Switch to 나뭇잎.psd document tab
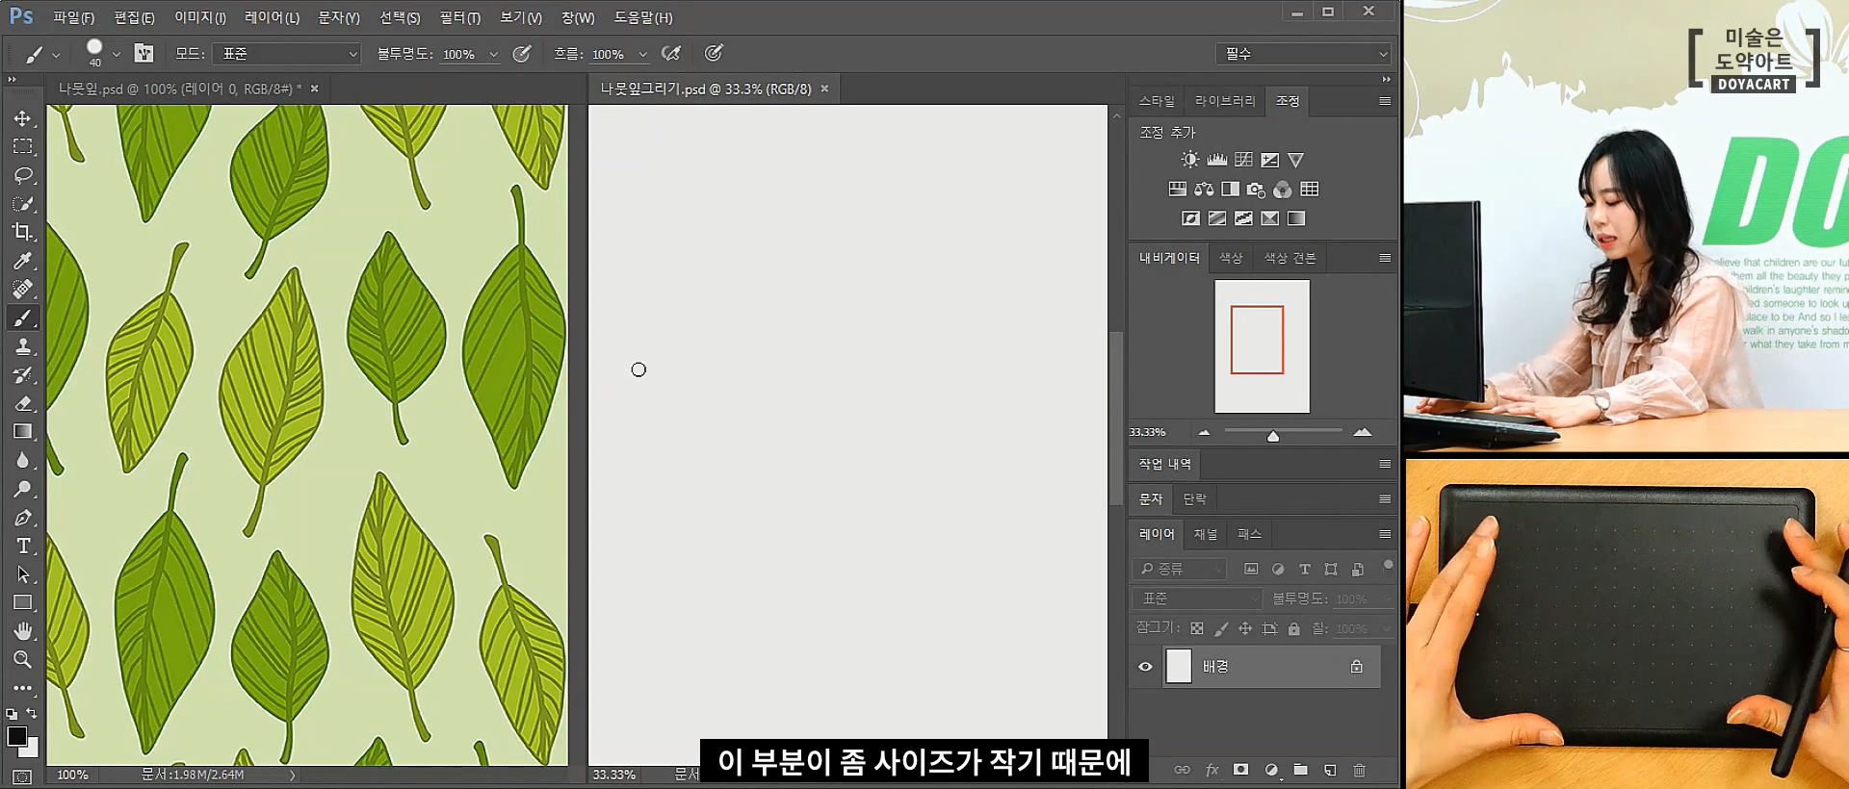The width and height of the screenshot is (1849, 789). click(180, 89)
